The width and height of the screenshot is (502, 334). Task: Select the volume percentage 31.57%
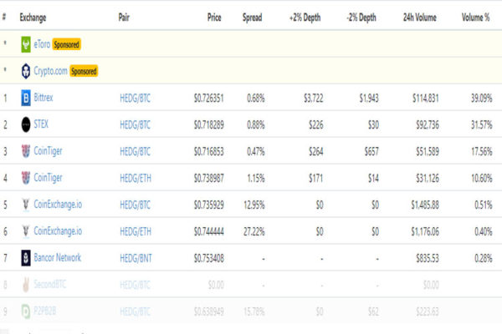click(482, 125)
